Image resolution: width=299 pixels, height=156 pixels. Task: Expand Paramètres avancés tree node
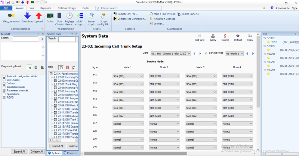(4, 90)
